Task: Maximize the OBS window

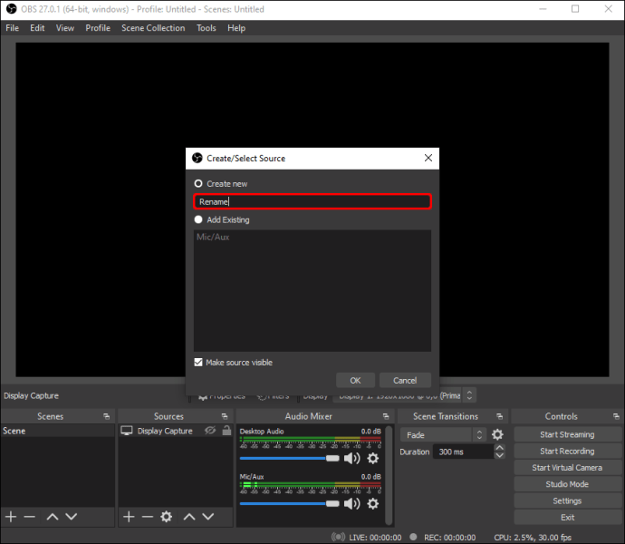Action: pos(575,9)
